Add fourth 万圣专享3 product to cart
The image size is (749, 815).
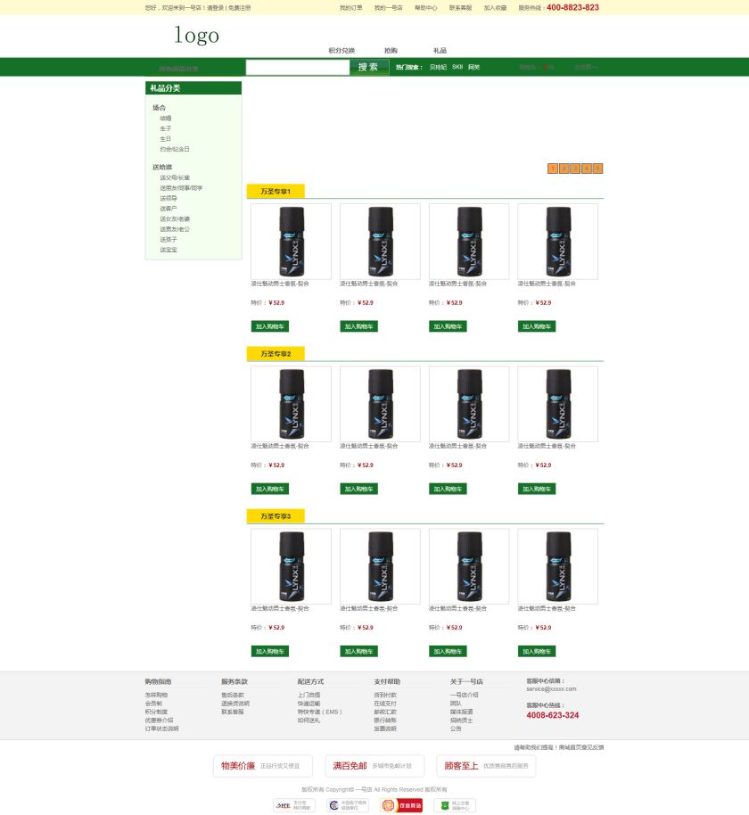(537, 651)
